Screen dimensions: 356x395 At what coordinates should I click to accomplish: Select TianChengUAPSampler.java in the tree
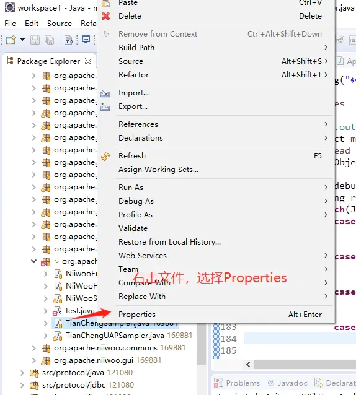(115, 336)
